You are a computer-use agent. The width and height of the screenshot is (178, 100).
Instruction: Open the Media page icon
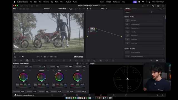coord(53,95)
